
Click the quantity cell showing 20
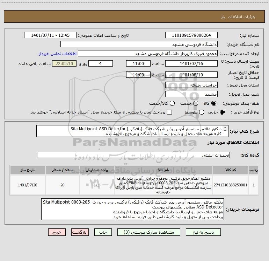coord(63,185)
